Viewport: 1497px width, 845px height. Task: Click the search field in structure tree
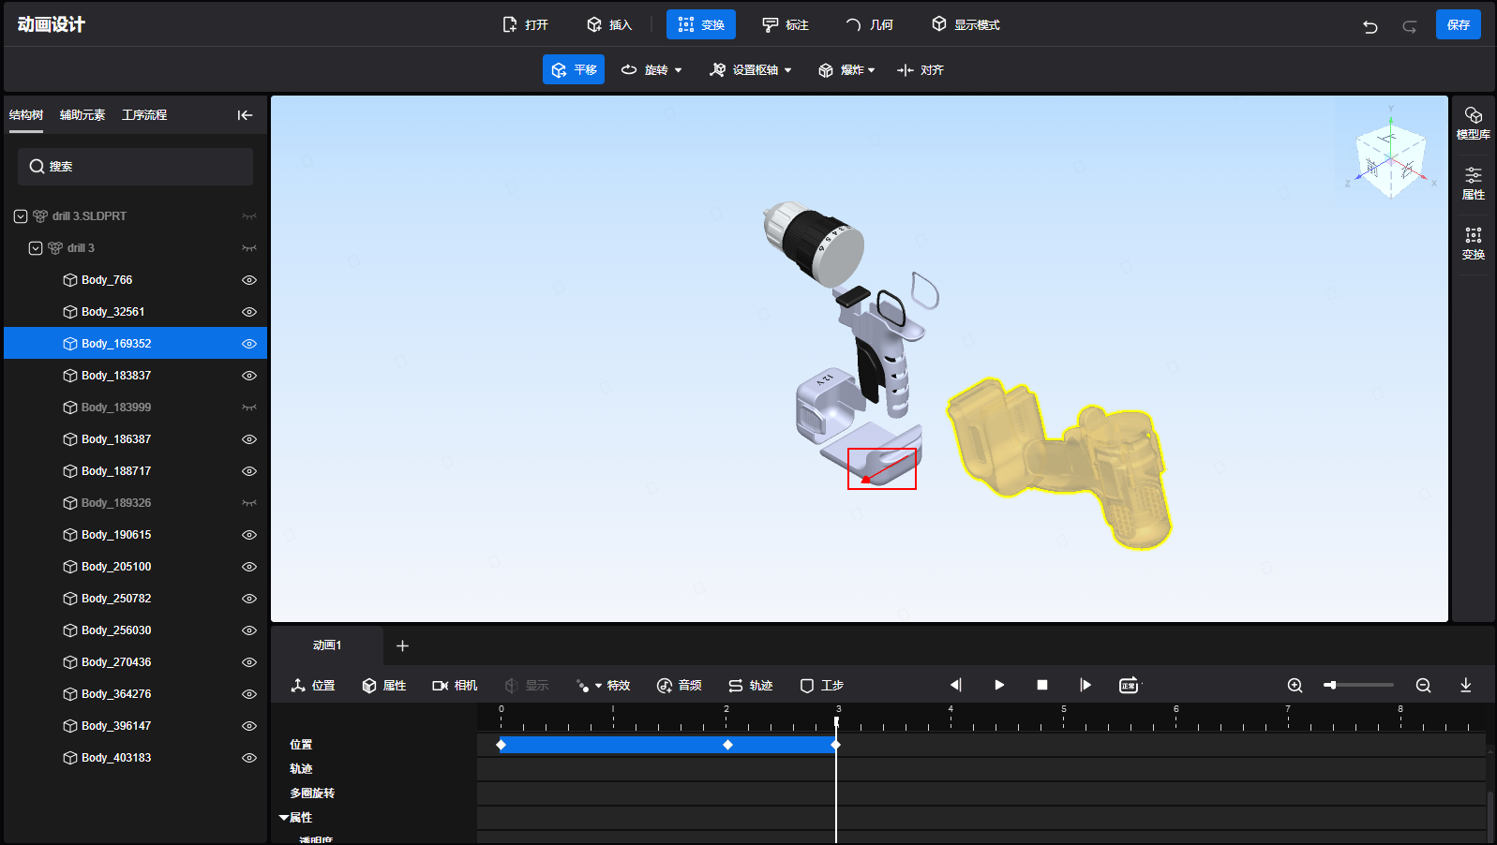point(135,167)
